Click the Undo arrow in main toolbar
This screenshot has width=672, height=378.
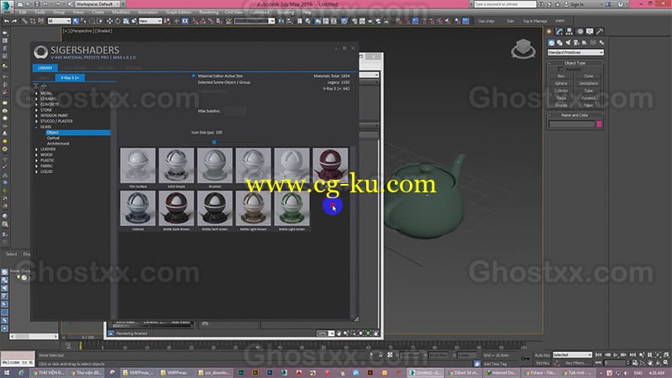[7, 20]
